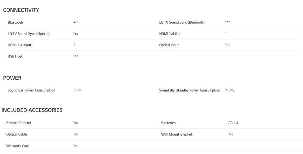
Task: Click the CONNECTIVITY section heading
Action: tap(21, 10)
